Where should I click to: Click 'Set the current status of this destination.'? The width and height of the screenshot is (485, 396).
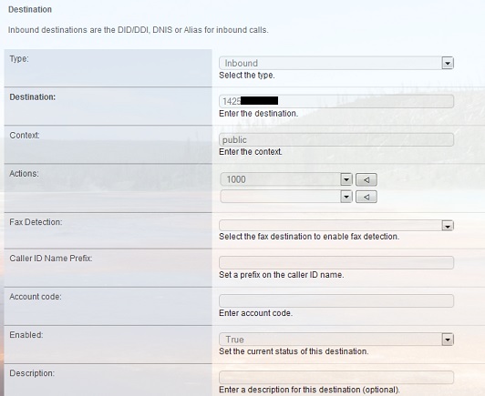point(294,351)
